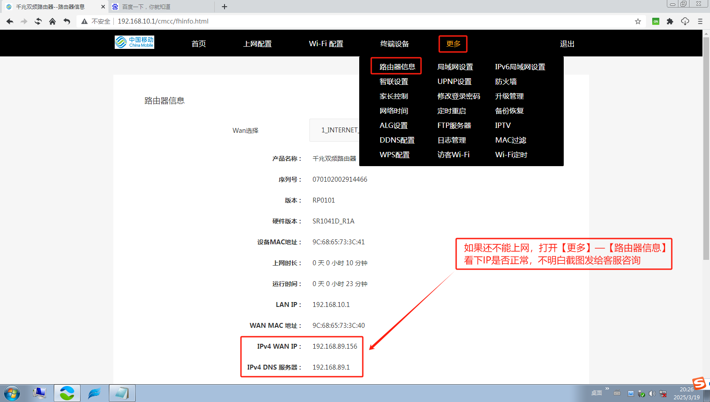
Task: Select MAC过滤 entry
Action: 511,140
